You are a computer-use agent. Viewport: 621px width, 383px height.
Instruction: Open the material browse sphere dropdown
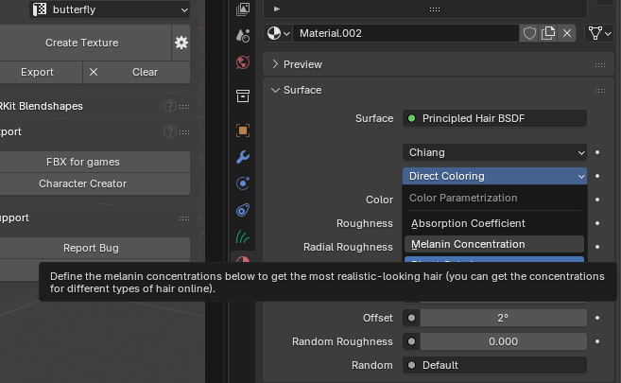[x=278, y=33]
